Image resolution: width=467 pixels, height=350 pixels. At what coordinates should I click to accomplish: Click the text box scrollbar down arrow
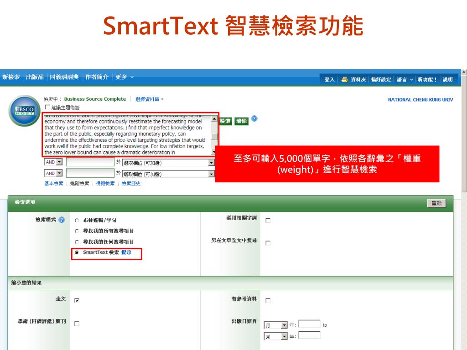(x=214, y=152)
